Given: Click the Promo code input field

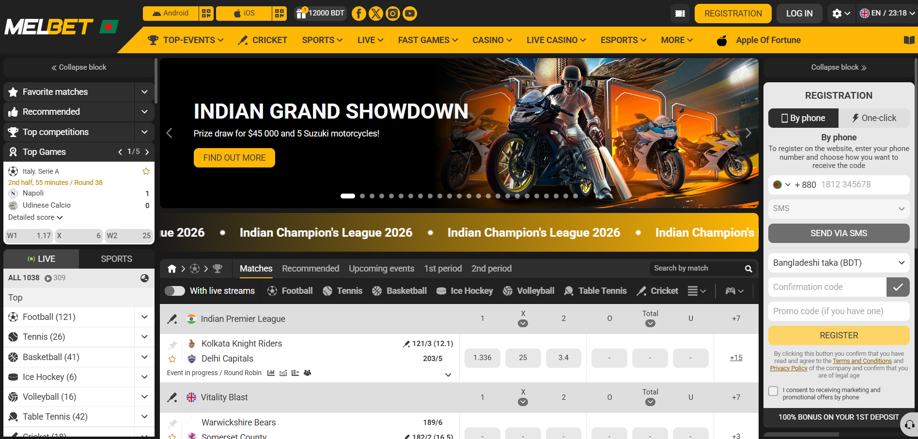Looking at the screenshot, I should tap(839, 311).
